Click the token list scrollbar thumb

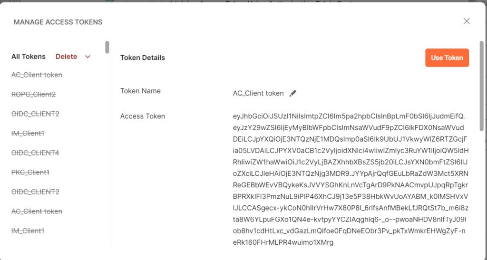pyautogui.click(x=107, y=47)
